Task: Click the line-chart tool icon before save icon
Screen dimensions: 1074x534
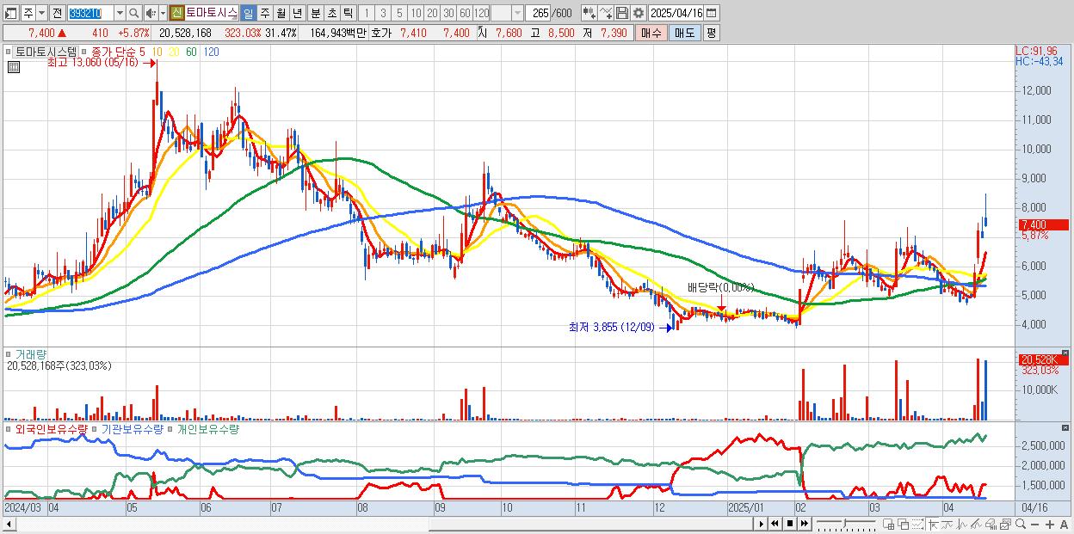Action: click(x=606, y=13)
